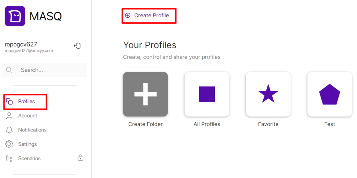
Task: Click the Scenarios branch icon
Action: 9,159
